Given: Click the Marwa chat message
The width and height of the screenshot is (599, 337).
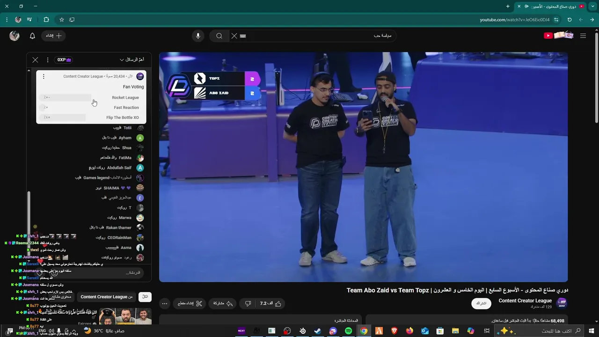Looking at the screenshot, I should pyautogui.click(x=125, y=218).
